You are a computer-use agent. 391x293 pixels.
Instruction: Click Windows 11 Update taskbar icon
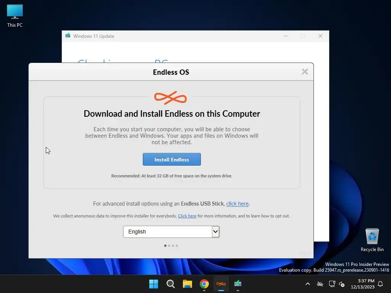tap(238, 284)
